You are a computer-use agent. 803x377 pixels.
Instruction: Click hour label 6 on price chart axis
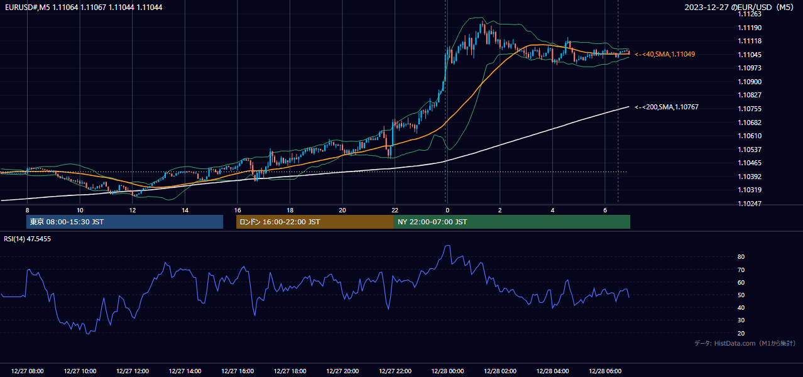click(x=605, y=210)
